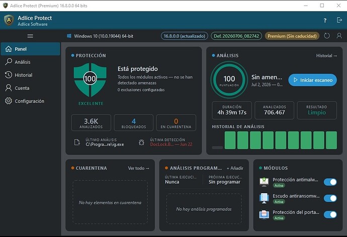Click the Bloqueados count tile
The width and height of the screenshot is (347, 237).
(x=134, y=123)
